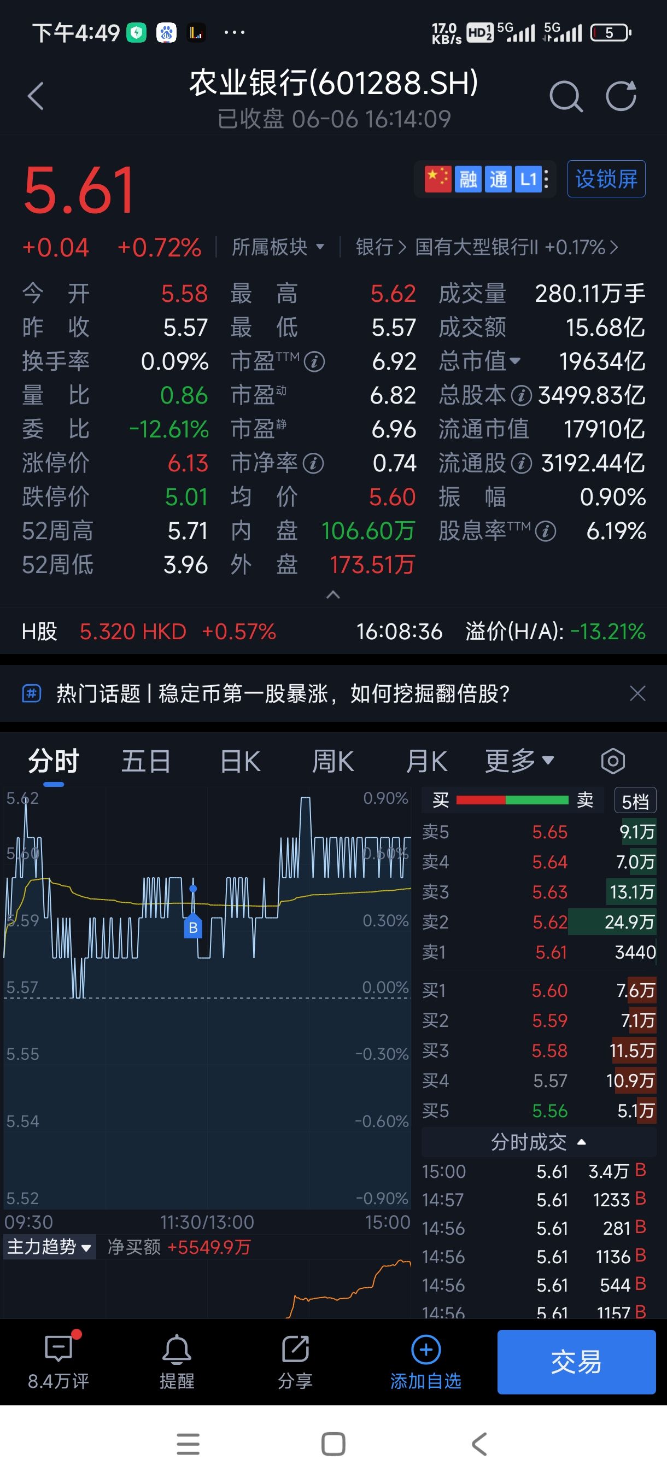
Task: Open info icon next to 总股本
Action: click(x=522, y=396)
